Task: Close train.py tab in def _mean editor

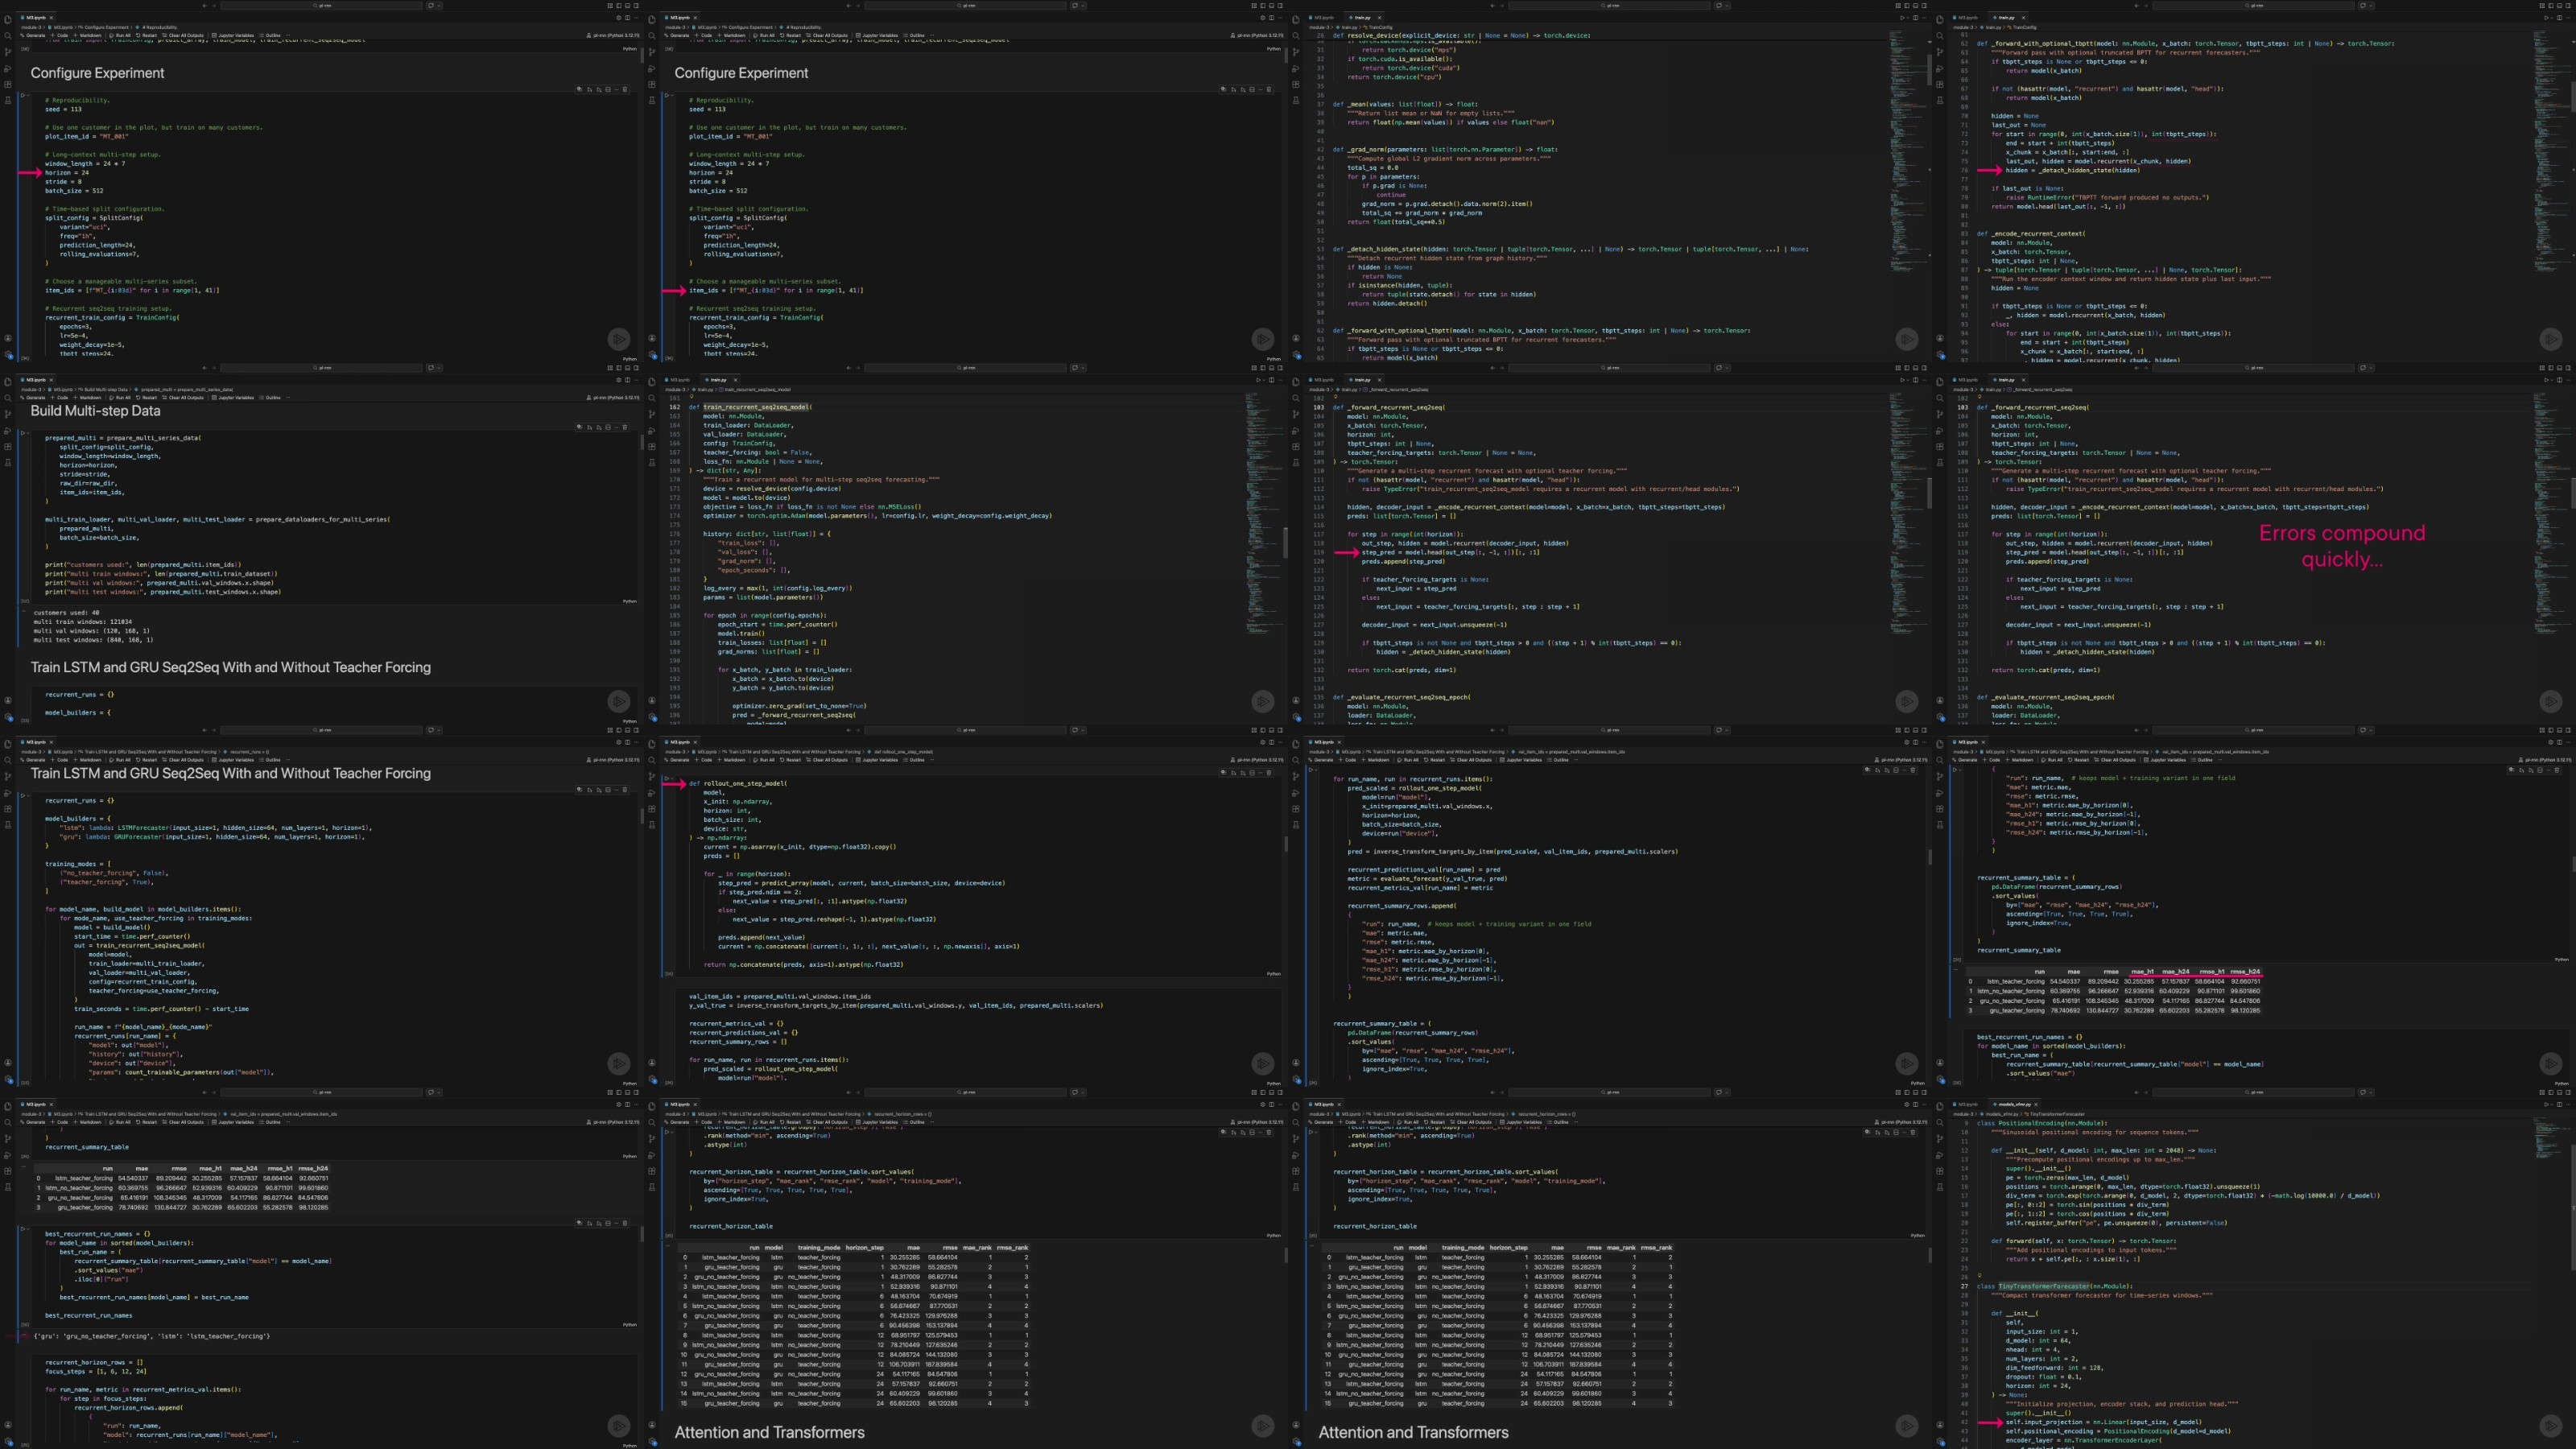Action: click(x=1379, y=18)
